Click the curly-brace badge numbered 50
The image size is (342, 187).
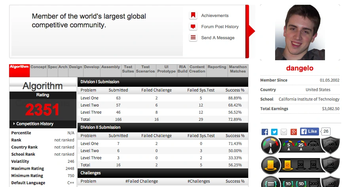point(301,184)
